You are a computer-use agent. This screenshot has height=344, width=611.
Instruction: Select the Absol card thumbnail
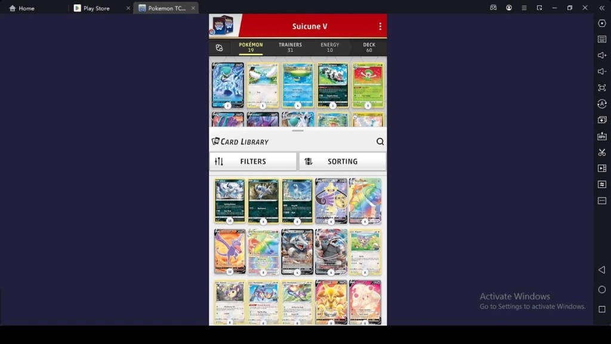tap(228, 200)
